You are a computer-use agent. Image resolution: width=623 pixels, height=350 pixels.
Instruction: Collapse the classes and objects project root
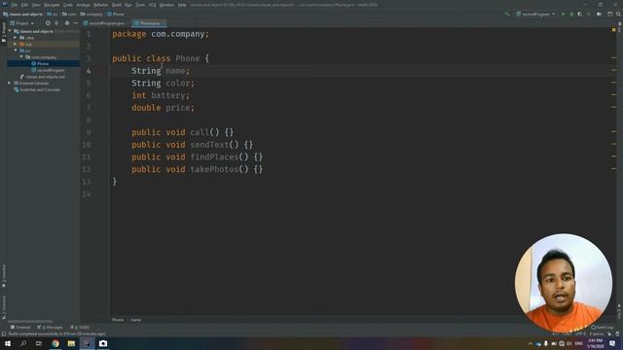tap(10, 31)
